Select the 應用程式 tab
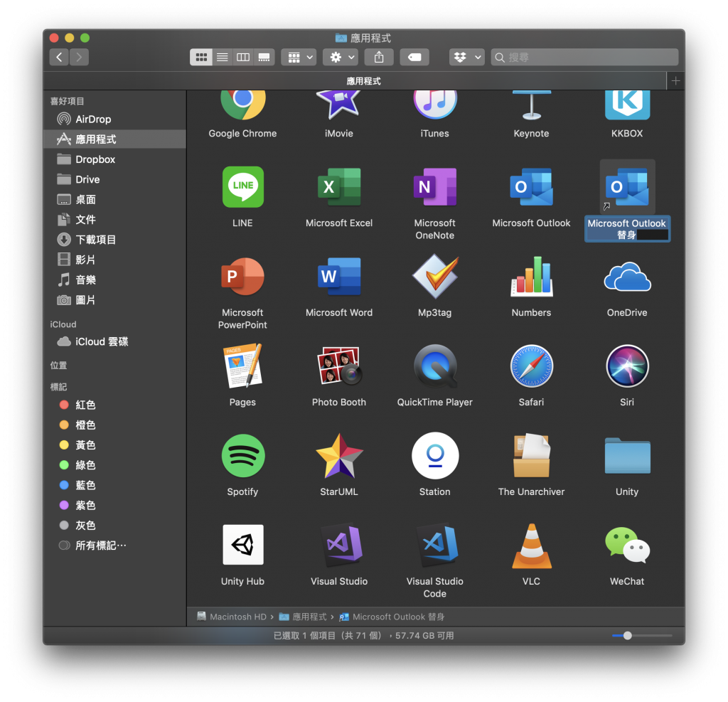The image size is (728, 702). tap(355, 81)
